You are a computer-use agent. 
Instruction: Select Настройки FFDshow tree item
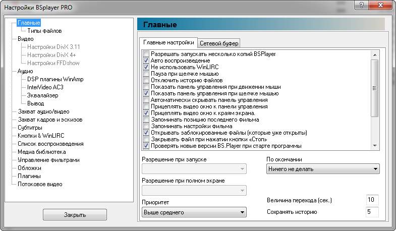click(53, 63)
